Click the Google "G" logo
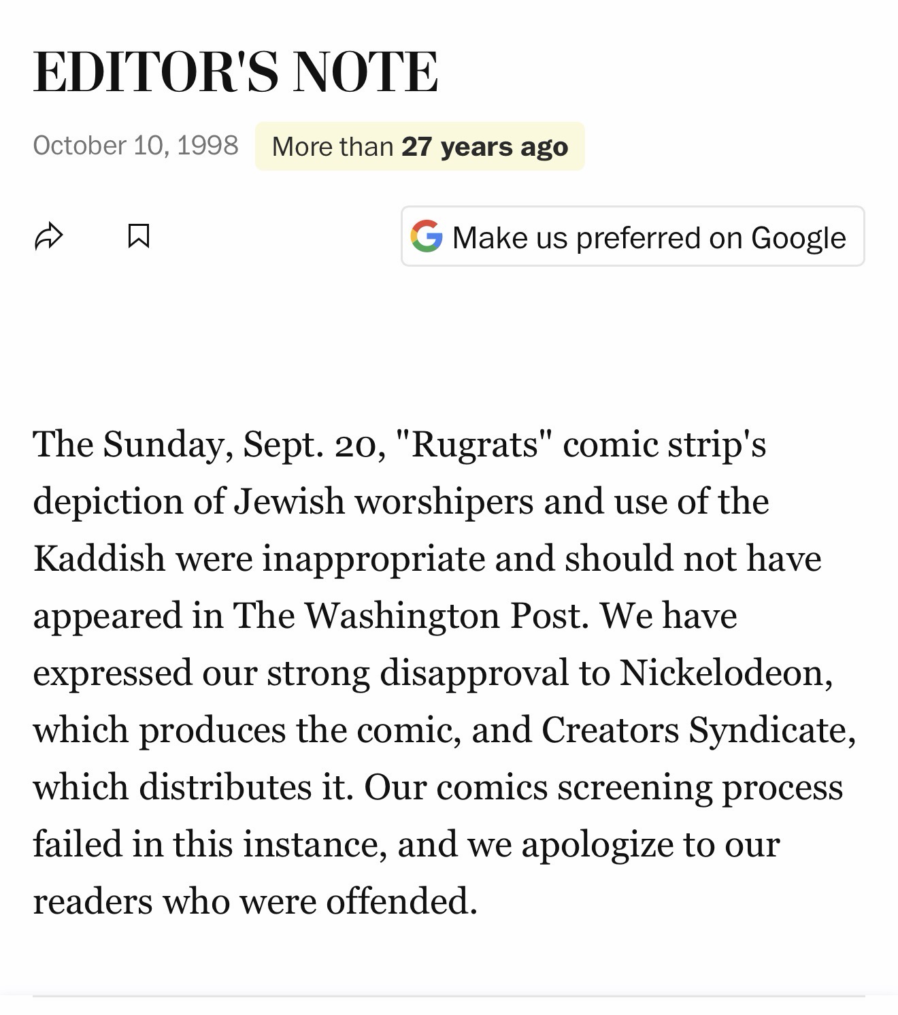The width and height of the screenshot is (898, 1015). (x=427, y=236)
